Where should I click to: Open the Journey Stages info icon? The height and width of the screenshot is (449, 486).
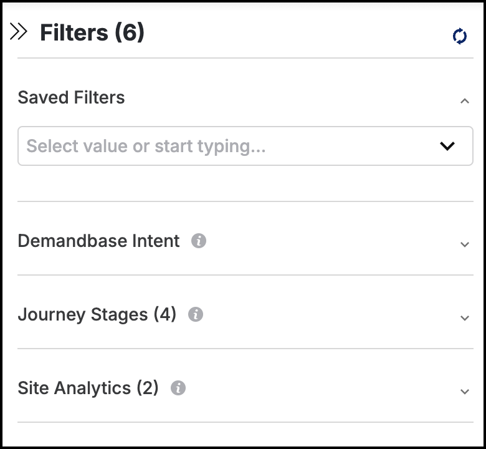[x=196, y=314]
